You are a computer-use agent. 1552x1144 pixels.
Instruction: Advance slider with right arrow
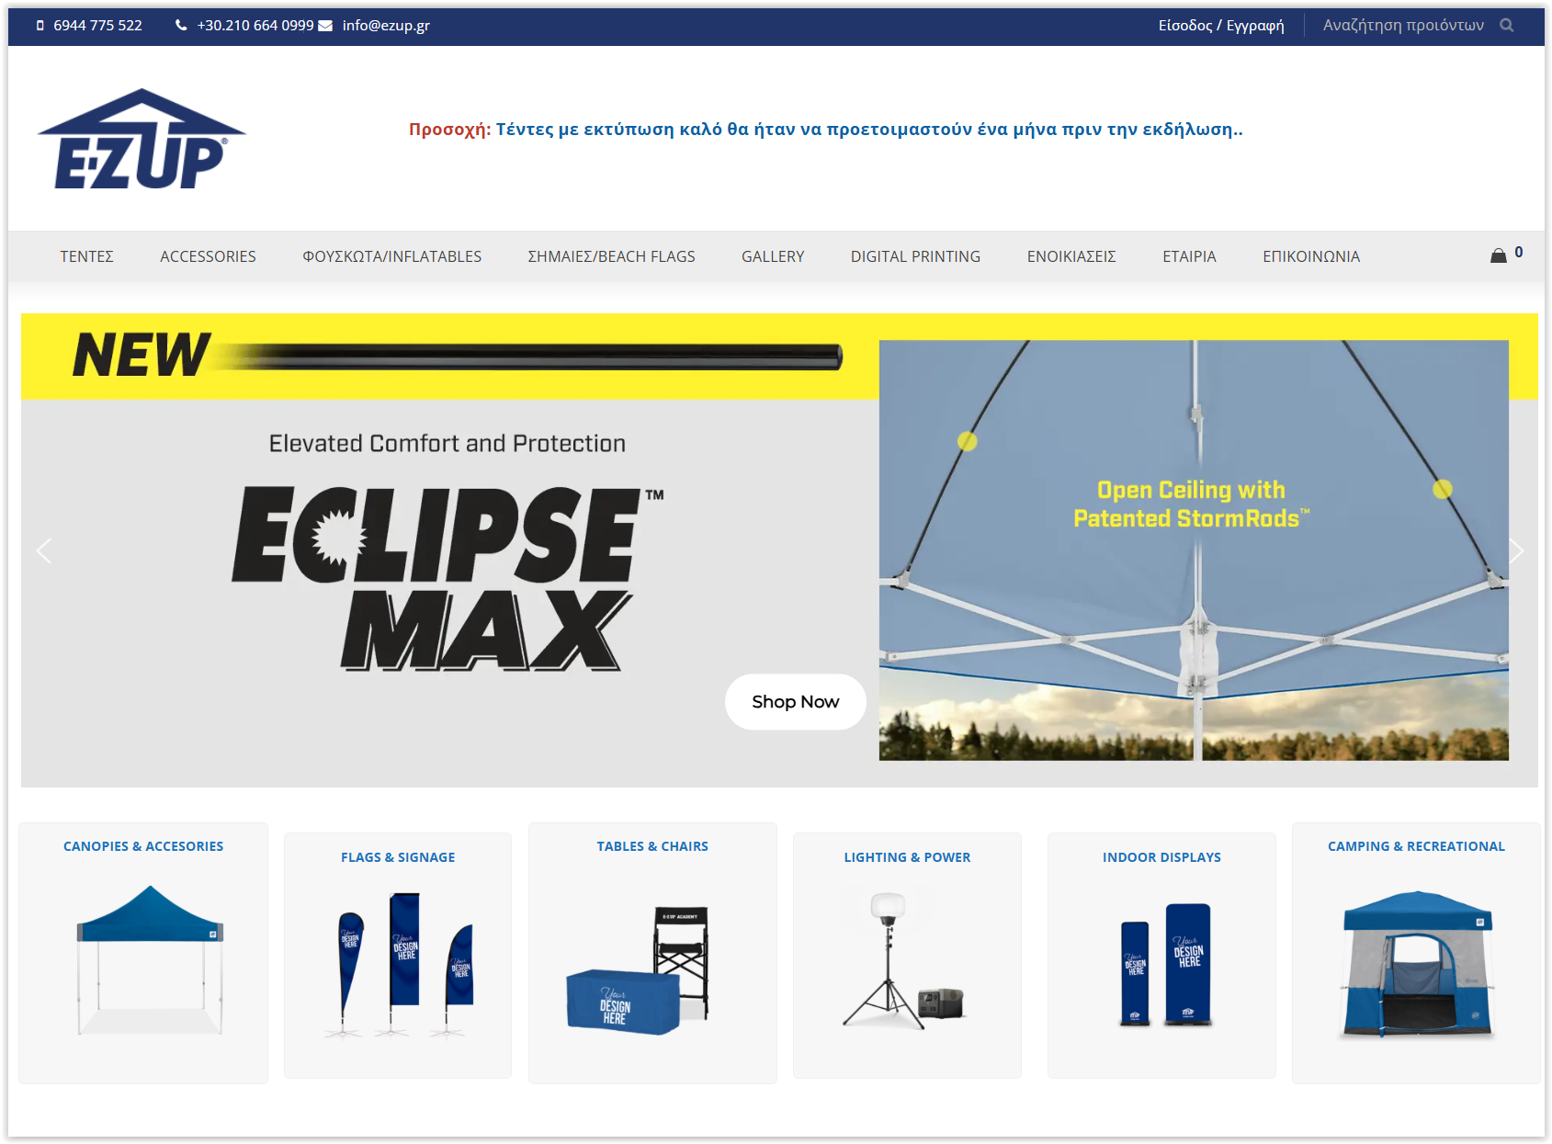1515,550
